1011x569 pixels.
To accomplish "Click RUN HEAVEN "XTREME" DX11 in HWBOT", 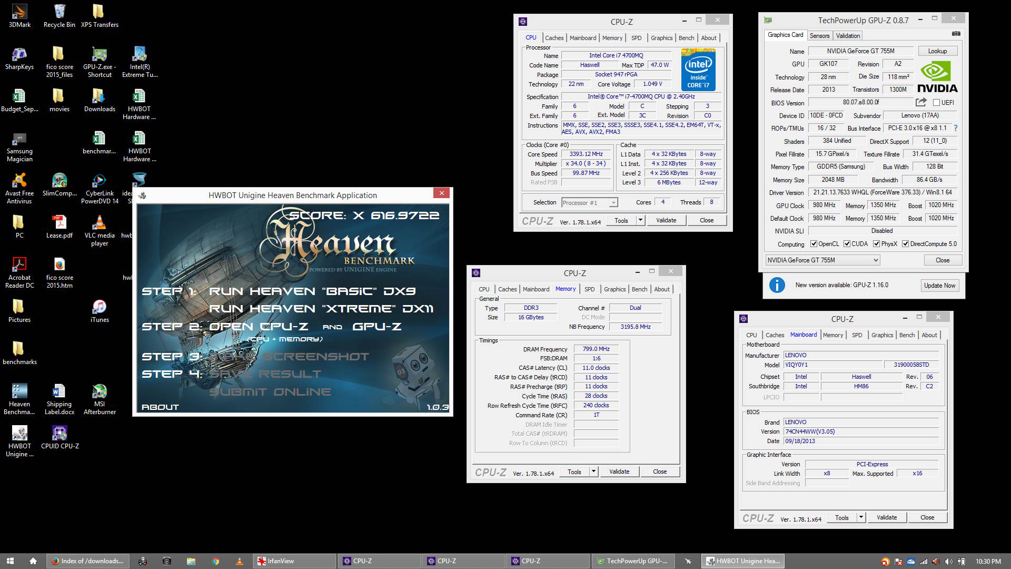I will pos(321,309).
